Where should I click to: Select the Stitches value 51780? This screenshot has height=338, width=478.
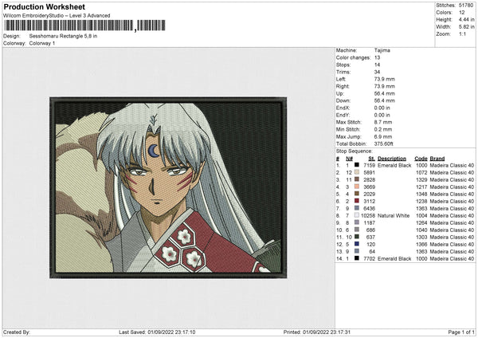(466, 6)
